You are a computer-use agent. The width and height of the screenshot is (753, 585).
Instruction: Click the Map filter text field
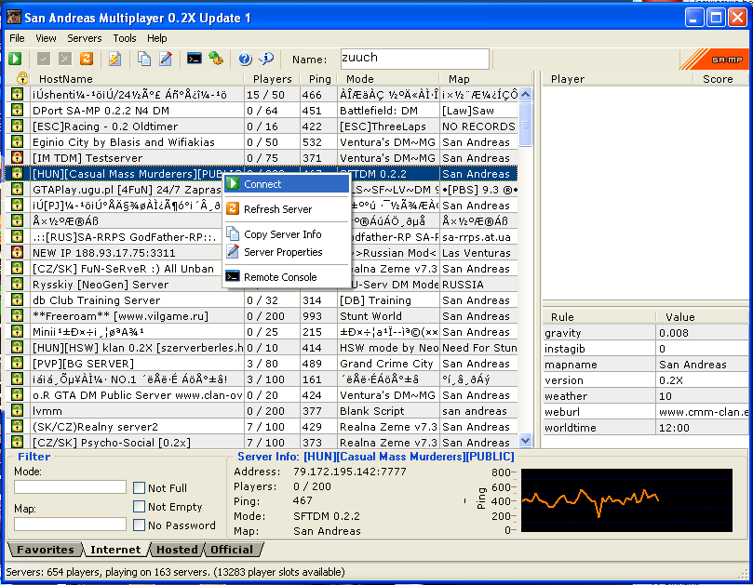(x=70, y=524)
